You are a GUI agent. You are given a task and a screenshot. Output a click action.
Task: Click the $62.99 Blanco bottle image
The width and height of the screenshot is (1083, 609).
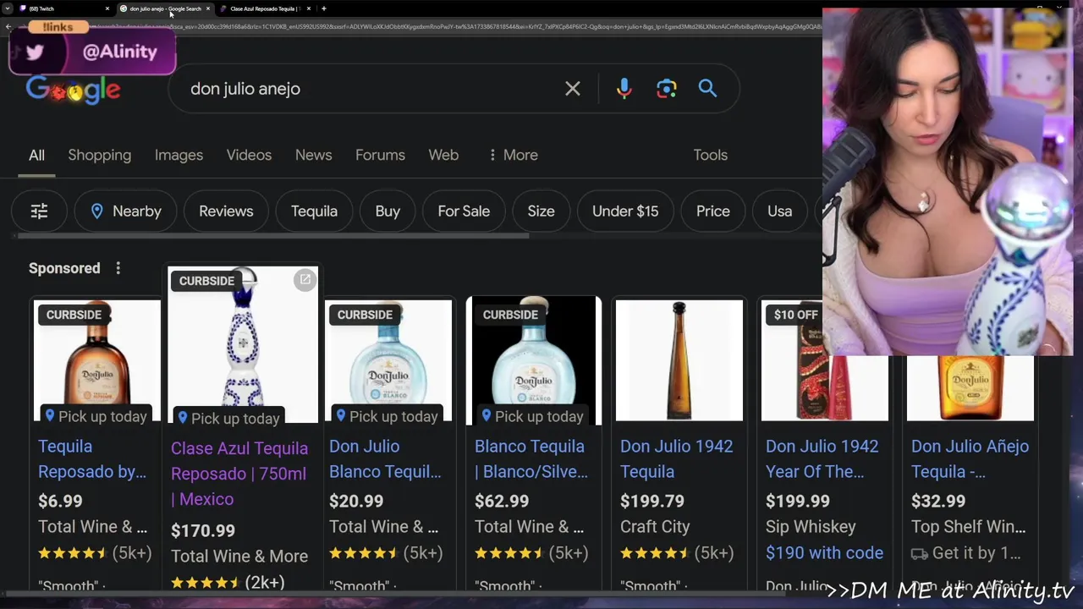[x=534, y=360]
